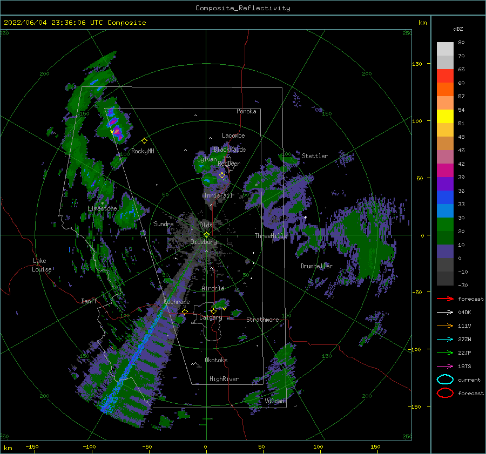Select the yellow radar-center diamond near Olds
The height and width of the screenshot is (454, 486).
206,235
